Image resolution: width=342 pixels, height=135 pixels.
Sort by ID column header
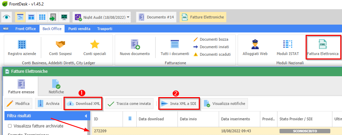(107, 119)
